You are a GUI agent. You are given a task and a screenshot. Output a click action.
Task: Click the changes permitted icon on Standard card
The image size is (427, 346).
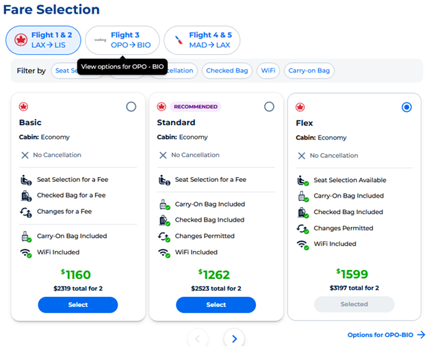tap(164, 237)
